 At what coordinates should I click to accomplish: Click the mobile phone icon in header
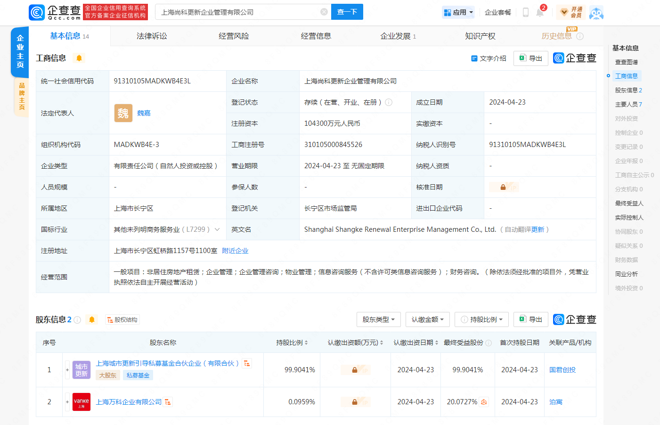[526, 12]
